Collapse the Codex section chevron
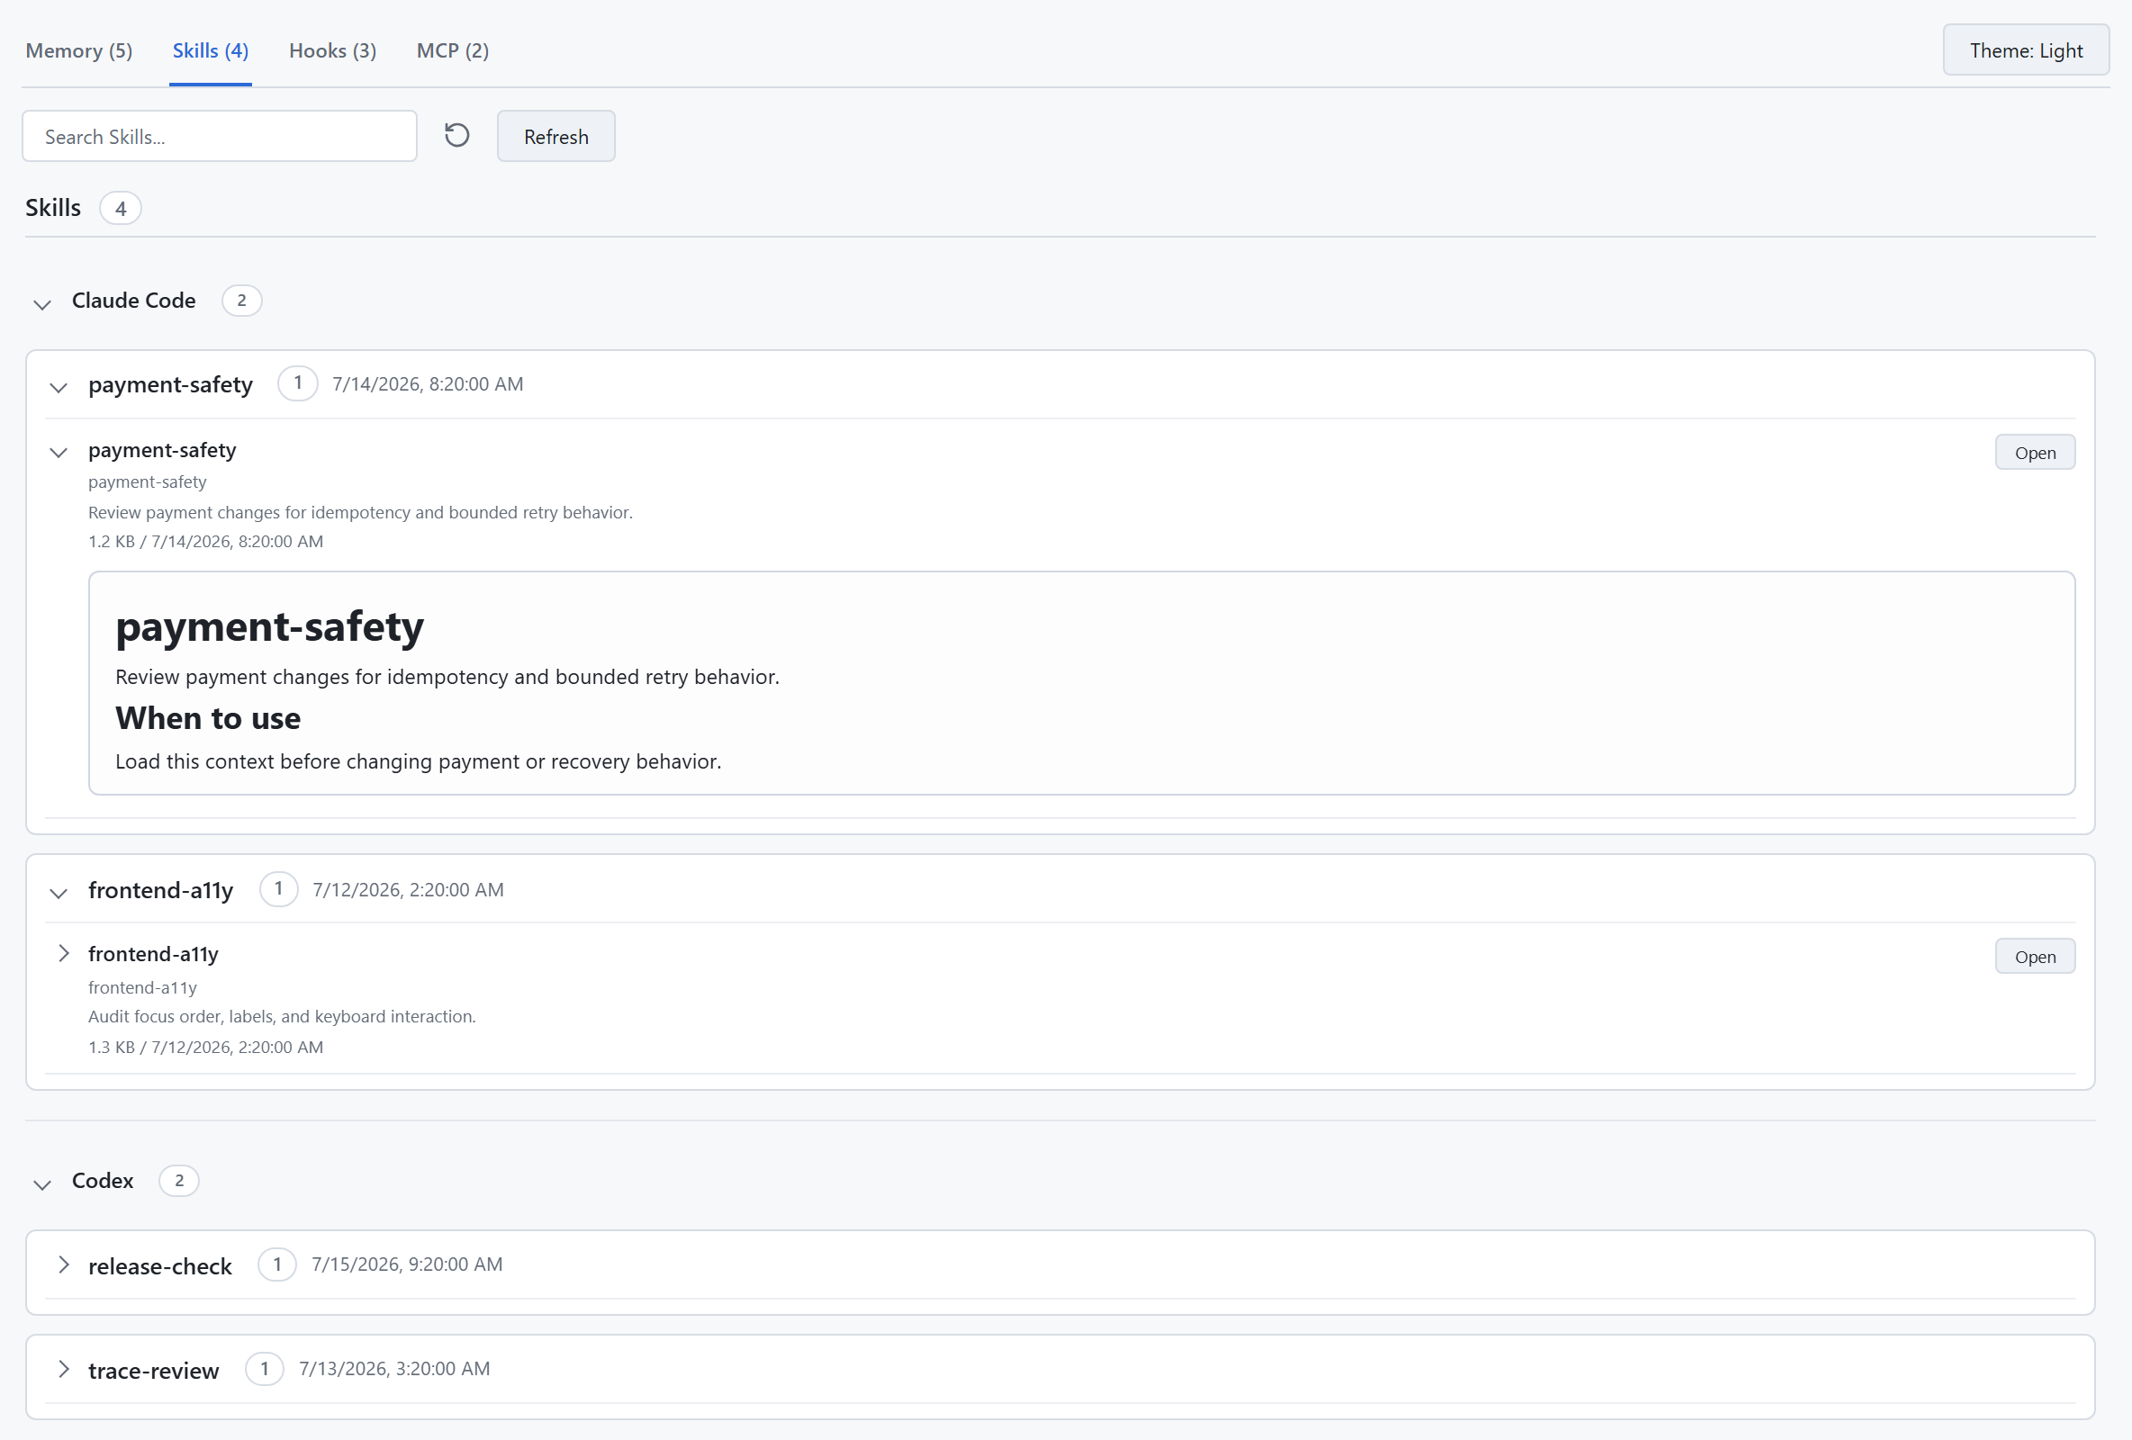This screenshot has height=1440, width=2132. click(x=42, y=1184)
